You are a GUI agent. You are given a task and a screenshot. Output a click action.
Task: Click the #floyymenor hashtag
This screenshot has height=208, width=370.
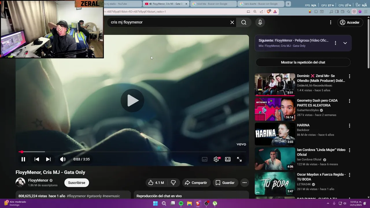pos(76,196)
